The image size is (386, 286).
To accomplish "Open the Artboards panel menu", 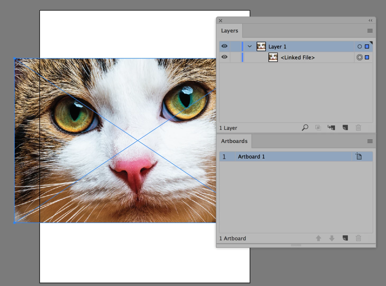I will tap(370, 141).
